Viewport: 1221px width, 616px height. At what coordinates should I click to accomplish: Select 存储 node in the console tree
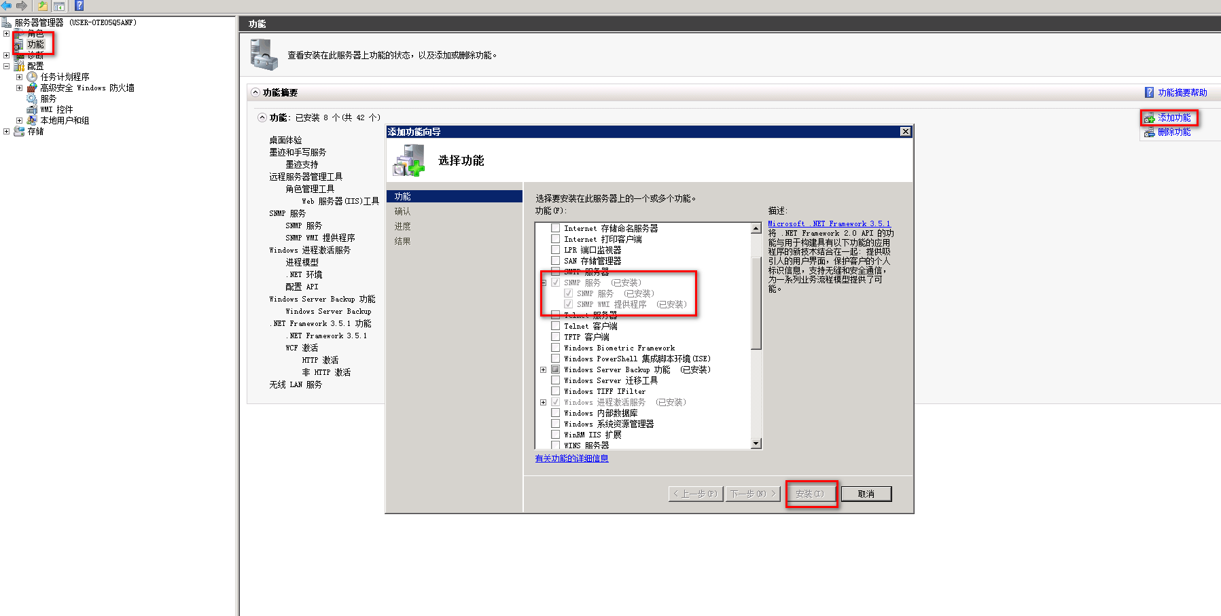click(35, 131)
